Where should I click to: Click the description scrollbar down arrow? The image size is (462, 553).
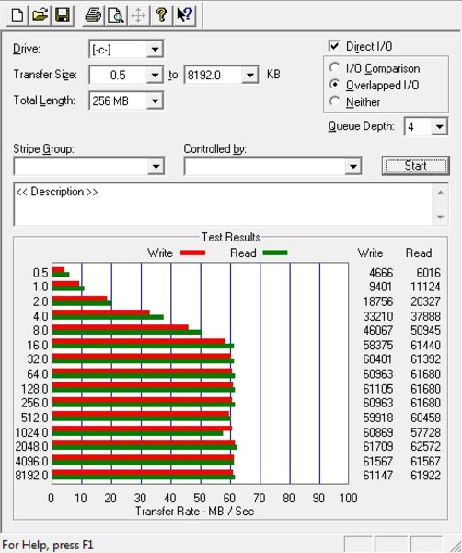[x=440, y=217]
